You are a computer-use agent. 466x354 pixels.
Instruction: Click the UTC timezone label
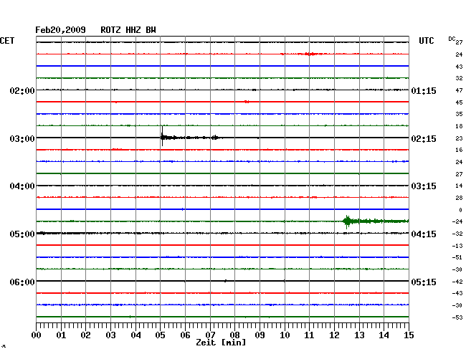pyautogui.click(x=426, y=41)
